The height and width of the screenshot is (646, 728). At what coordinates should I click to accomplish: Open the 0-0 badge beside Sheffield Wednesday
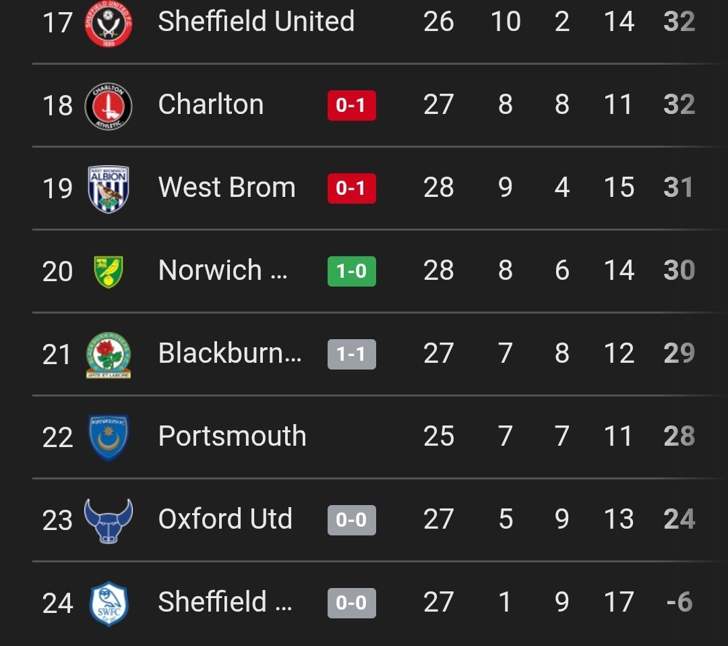[351, 603]
